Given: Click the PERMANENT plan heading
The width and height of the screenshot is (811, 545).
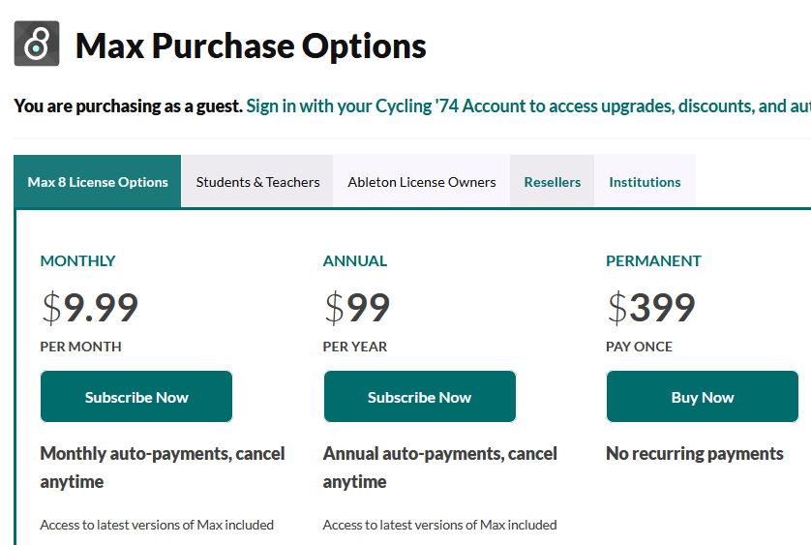Looking at the screenshot, I should pyautogui.click(x=653, y=260).
